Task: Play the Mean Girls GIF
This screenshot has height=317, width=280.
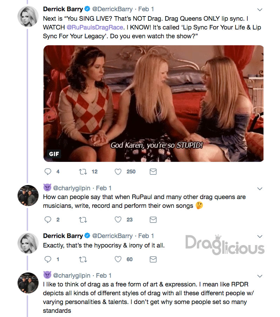Action: pos(153,103)
